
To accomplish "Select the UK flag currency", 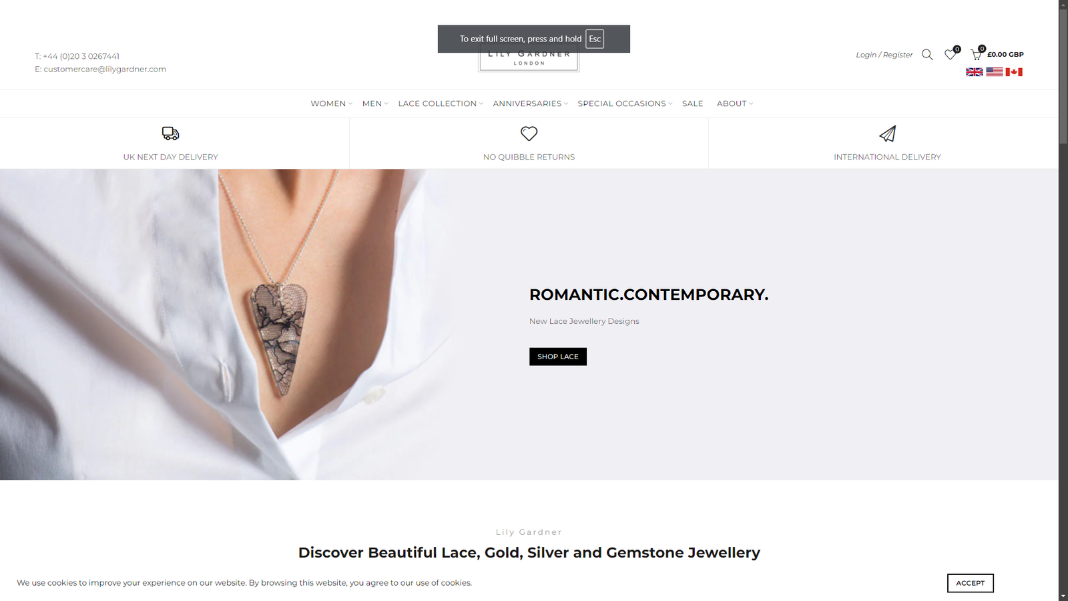I will [x=975, y=72].
